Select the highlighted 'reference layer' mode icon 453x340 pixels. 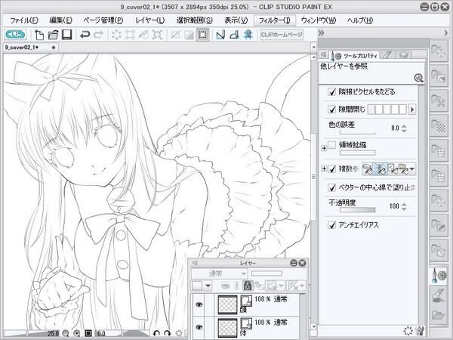(x=380, y=168)
